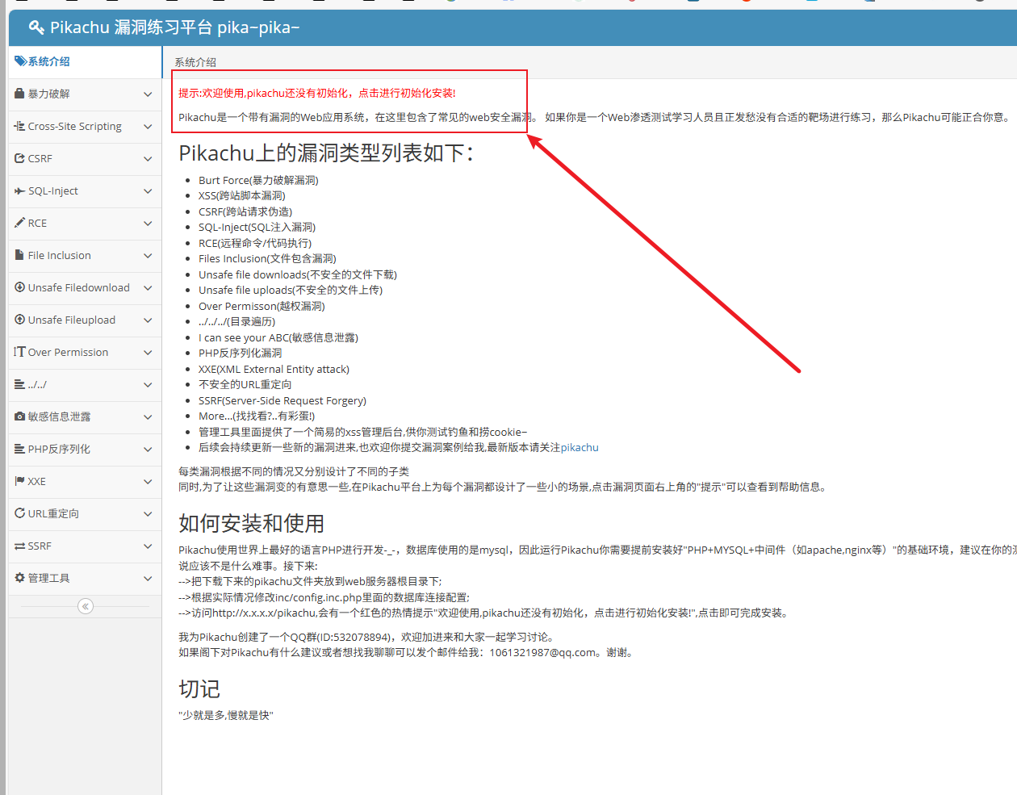The width and height of the screenshot is (1017, 795).
Task: Open the 暴力破解 menu label
Action: click(x=49, y=94)
